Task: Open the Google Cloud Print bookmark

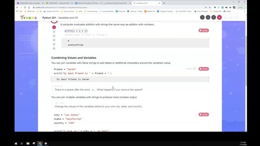Action: click(x=51, y=11)
